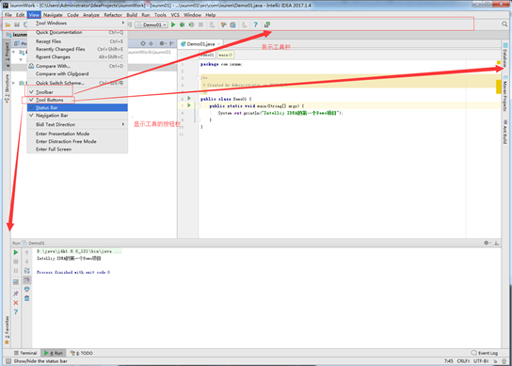This screenshot has width=512, height=366.
Task: Click the Down Stack Trace arrow in the Run panel
Action: pyautogui.click(x=26, y=262)
